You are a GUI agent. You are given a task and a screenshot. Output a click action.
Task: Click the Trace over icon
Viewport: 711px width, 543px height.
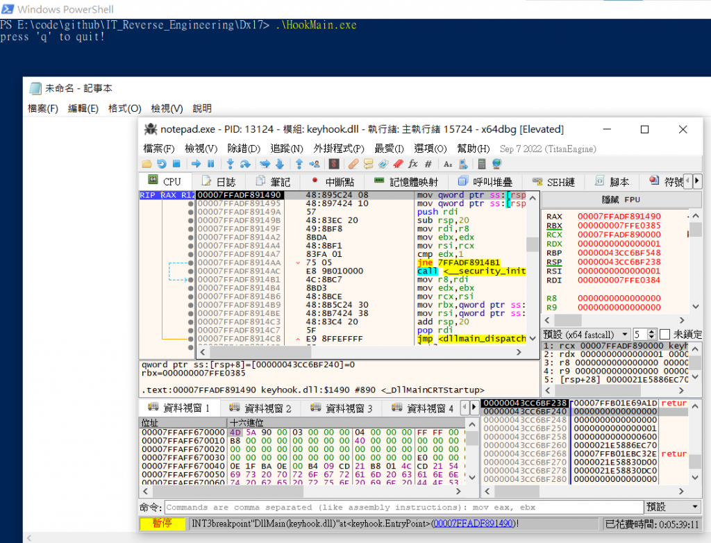pyautogui.click(x=280, y=164)
